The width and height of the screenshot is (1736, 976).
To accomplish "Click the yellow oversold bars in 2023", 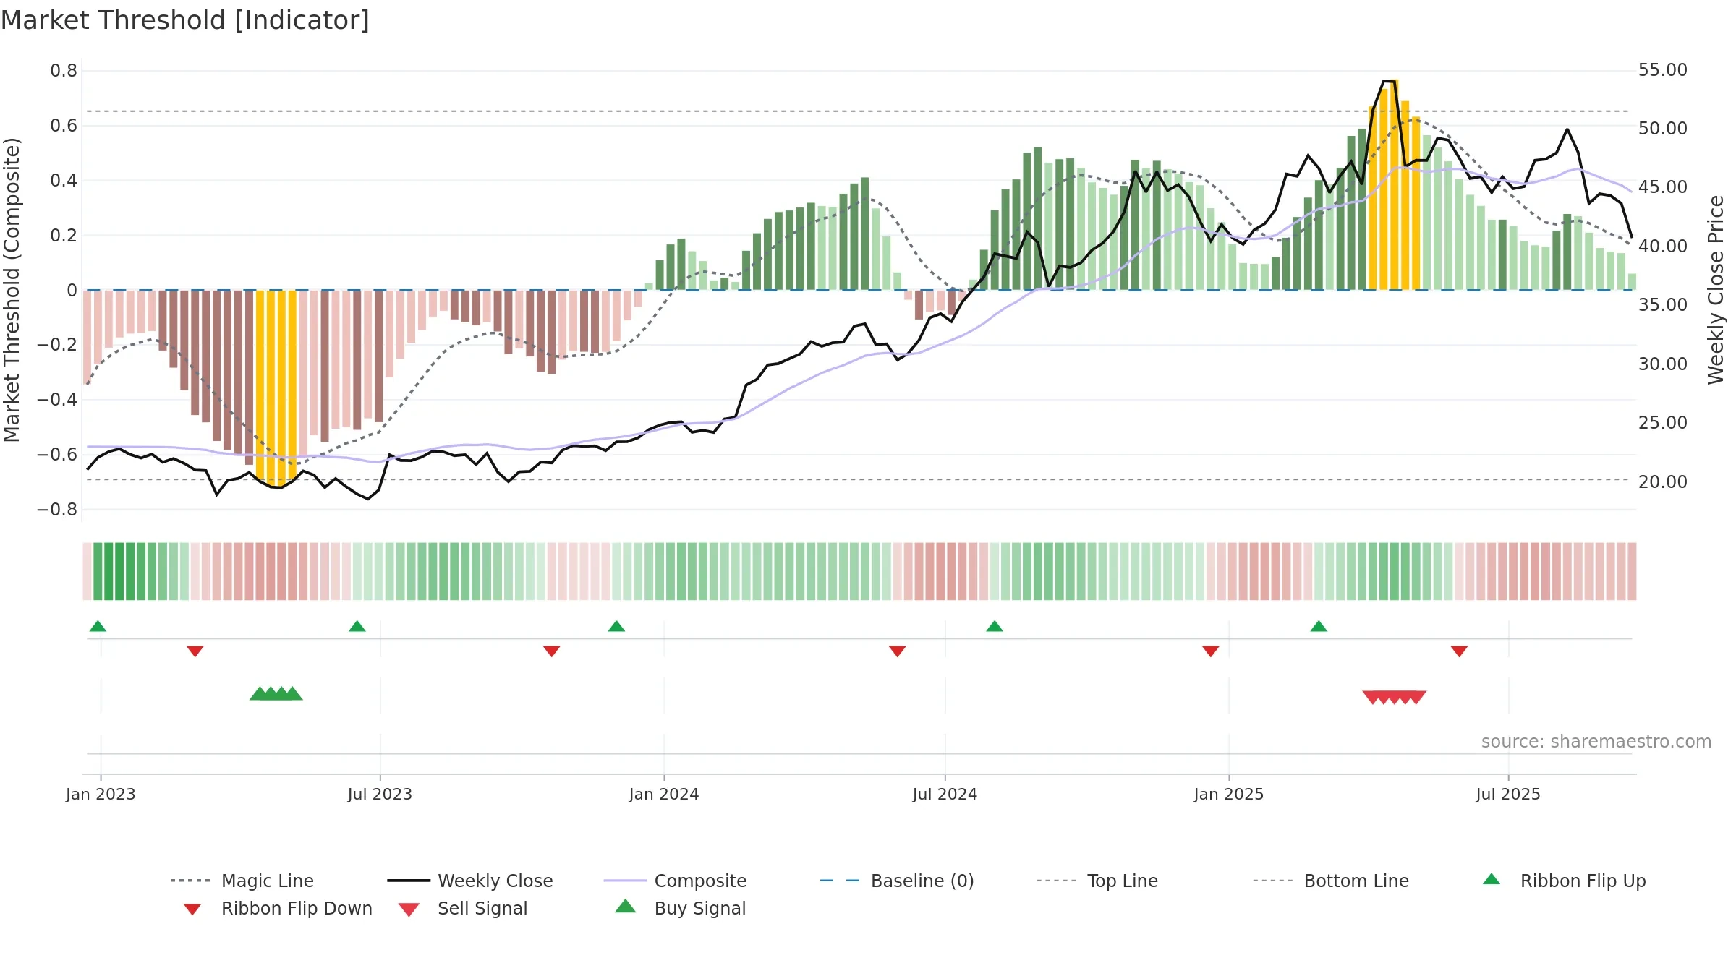I will [x=276, y=387].
